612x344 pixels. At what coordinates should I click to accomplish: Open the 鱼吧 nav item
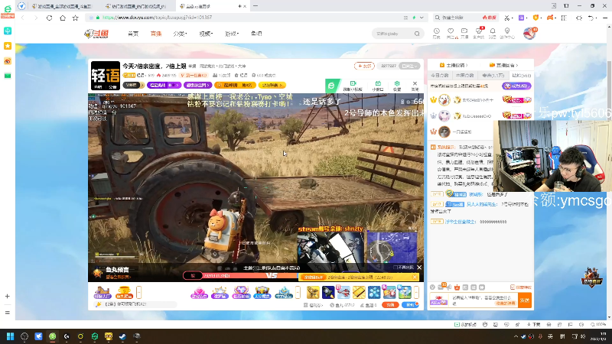click(x=256, y=34)
